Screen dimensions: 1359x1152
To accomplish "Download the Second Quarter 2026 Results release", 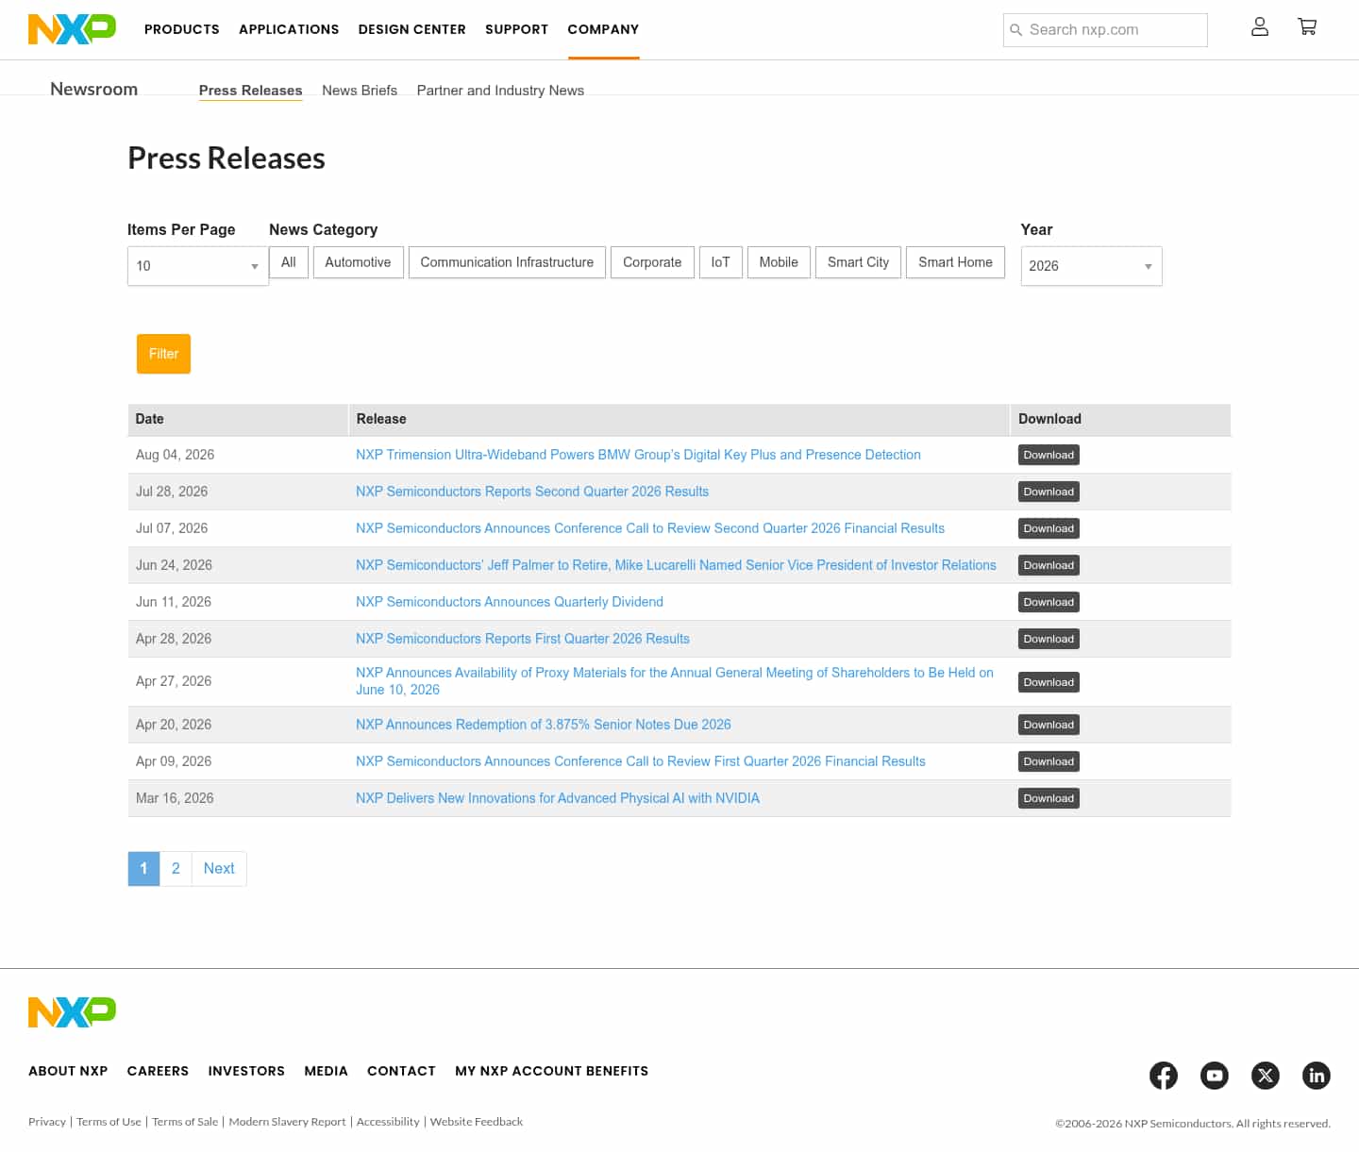I will (x=1049, y=492).
